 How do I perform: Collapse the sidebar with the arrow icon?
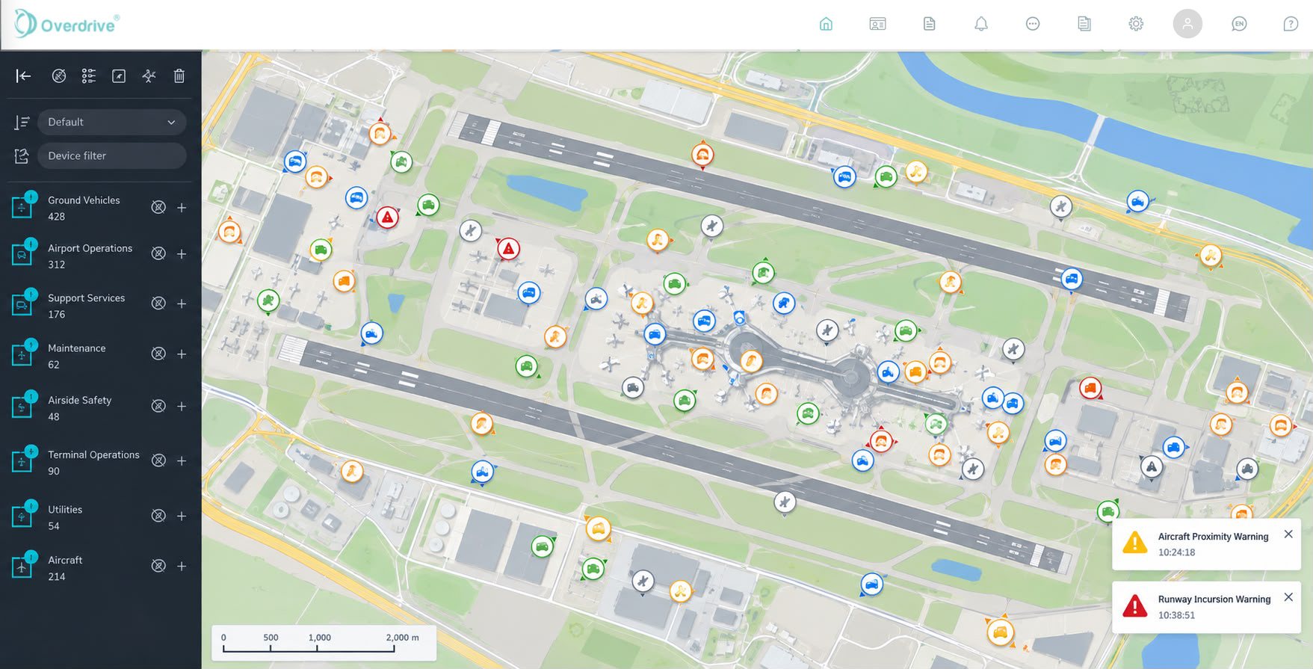(24, 75)
